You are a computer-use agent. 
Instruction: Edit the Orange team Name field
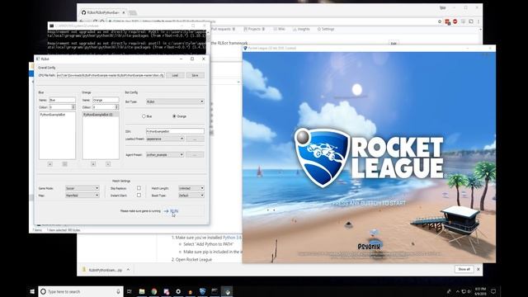pyautogui.click(x=106, y=100)
